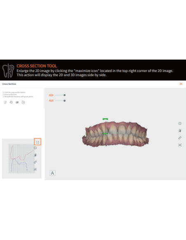Toggle the grid icon on the 3D view's right toolbar

coord(180,123)
